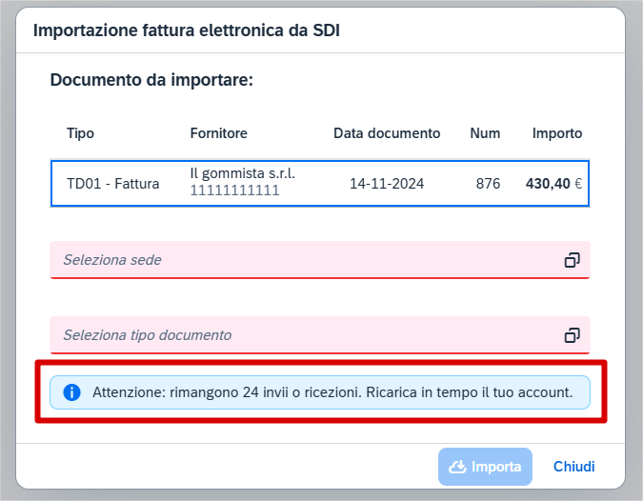Click the amount 430,40 € cell

pyautogui.click(x=553, y=183)
